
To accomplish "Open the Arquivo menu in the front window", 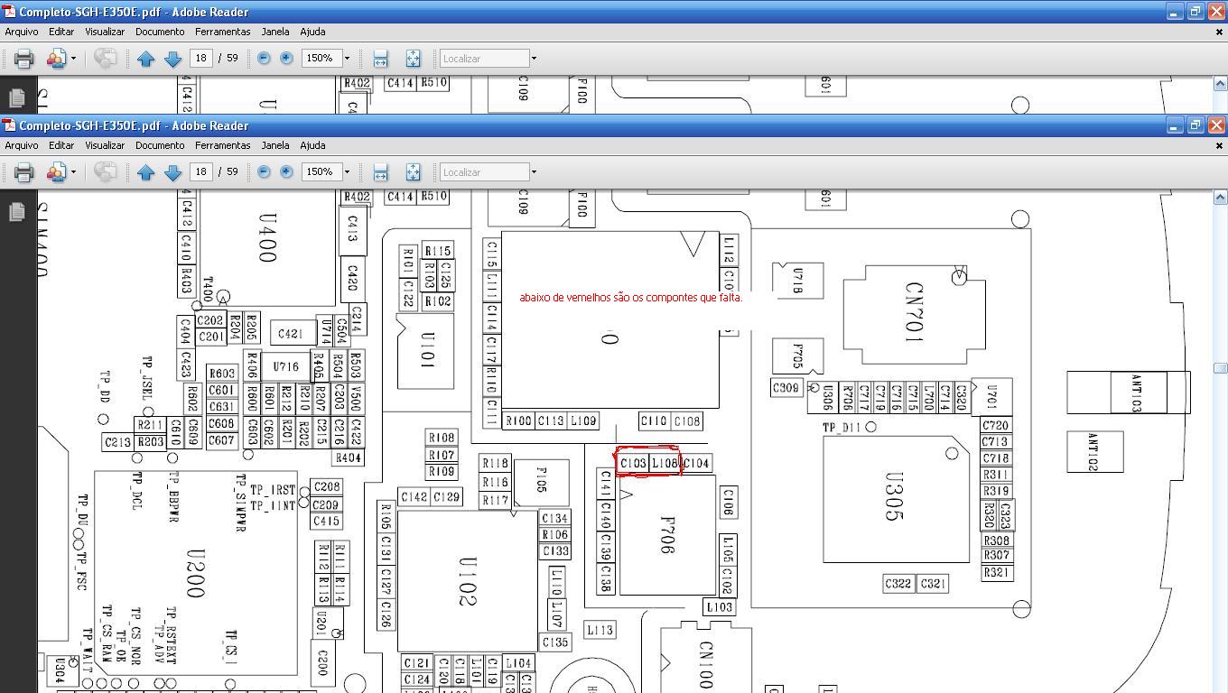I will click(x=22, y=145).
